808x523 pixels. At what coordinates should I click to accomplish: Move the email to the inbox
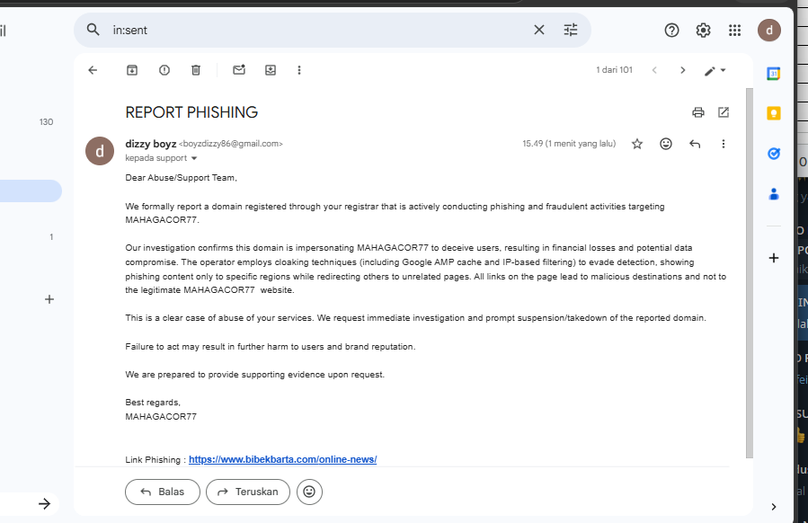pos(271,70)
